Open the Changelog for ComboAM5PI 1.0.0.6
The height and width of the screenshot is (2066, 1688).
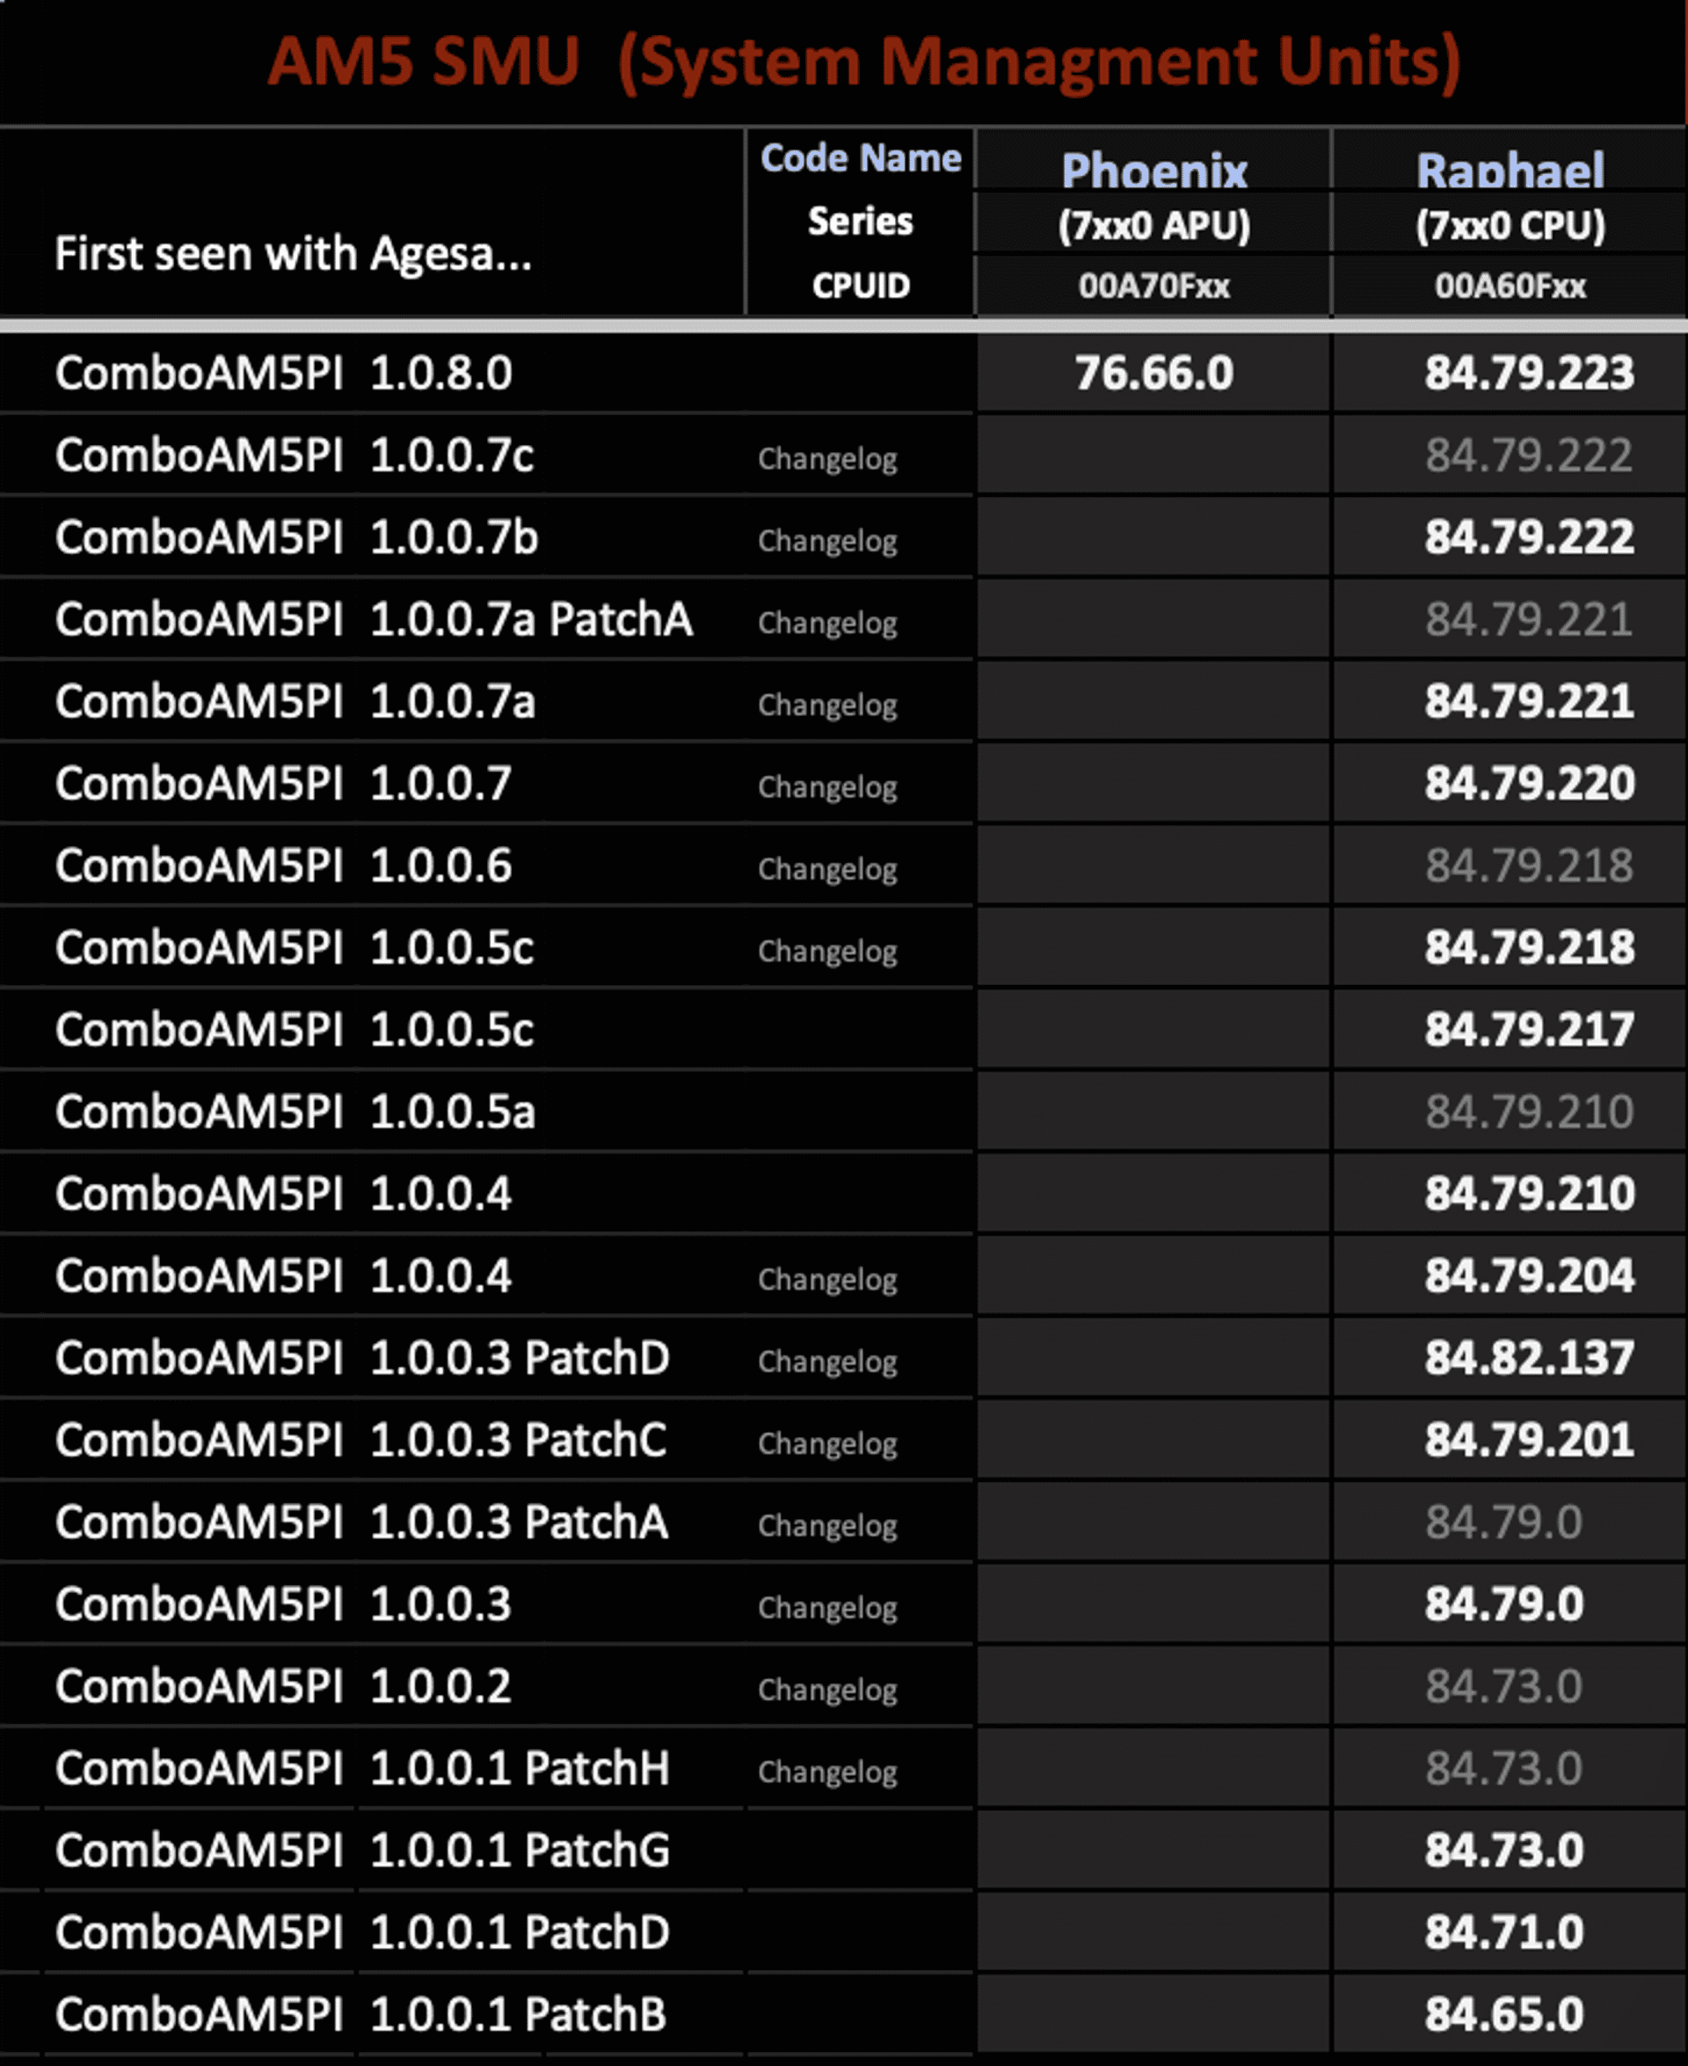tap(827, 869)
